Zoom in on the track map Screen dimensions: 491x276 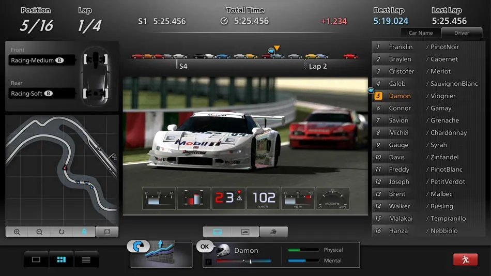(x=17, y=232)
